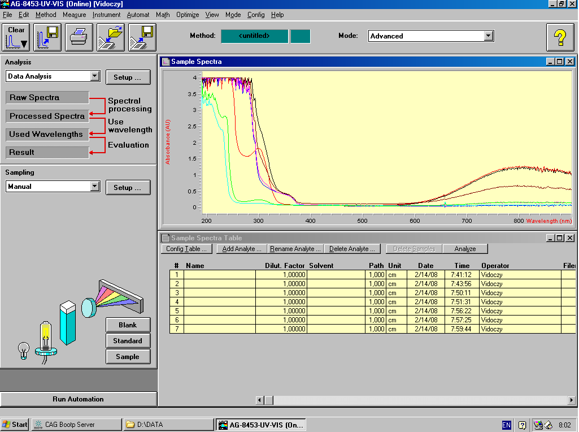Open the Mode Advanced dropdown

489,36
